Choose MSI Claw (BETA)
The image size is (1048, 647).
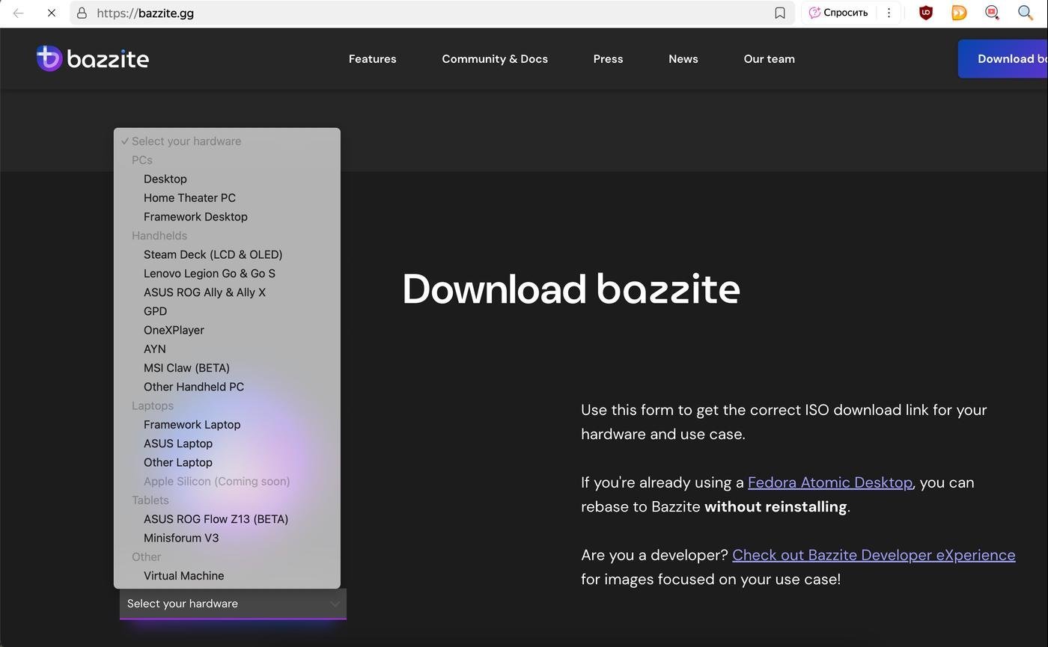click(227, 368)
